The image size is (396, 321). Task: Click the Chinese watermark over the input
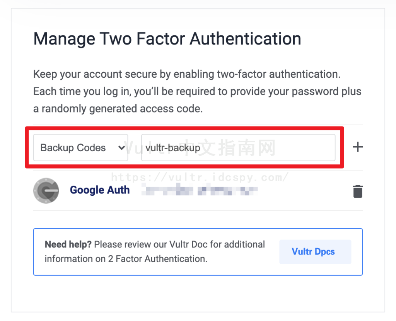[x=229, y=147]
